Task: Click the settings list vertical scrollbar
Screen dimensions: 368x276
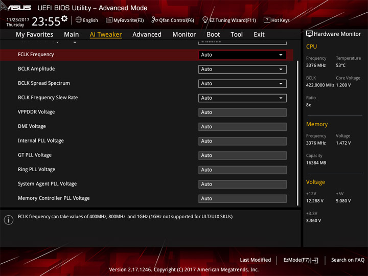Action: [x=298, y=133]
